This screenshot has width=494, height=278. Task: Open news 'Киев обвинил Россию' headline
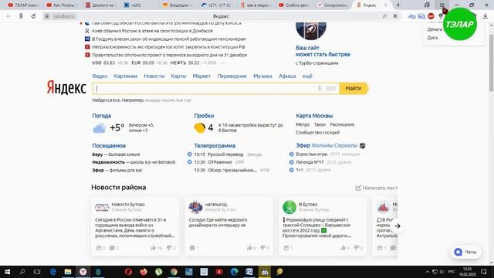(x=152, y=31)
